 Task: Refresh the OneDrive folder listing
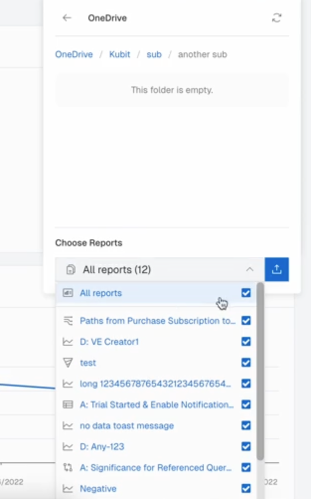click(277, 18)
